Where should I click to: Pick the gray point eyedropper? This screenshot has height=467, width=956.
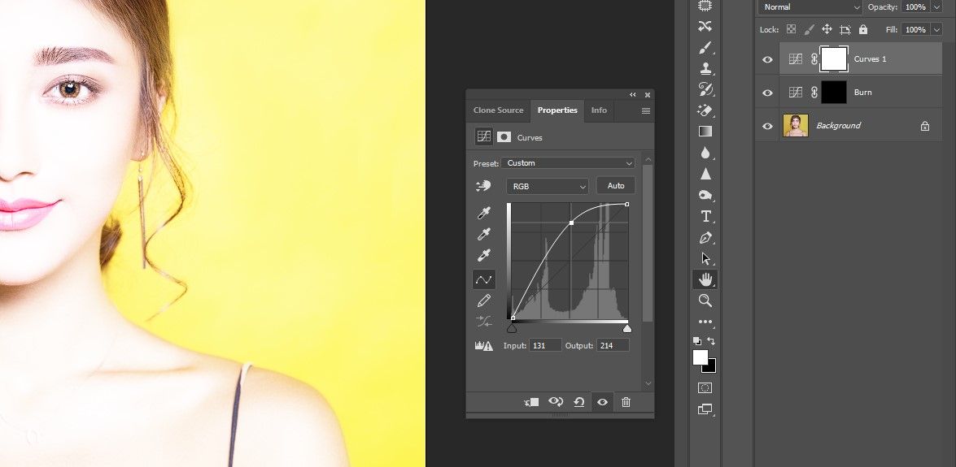tap(484, 235)
